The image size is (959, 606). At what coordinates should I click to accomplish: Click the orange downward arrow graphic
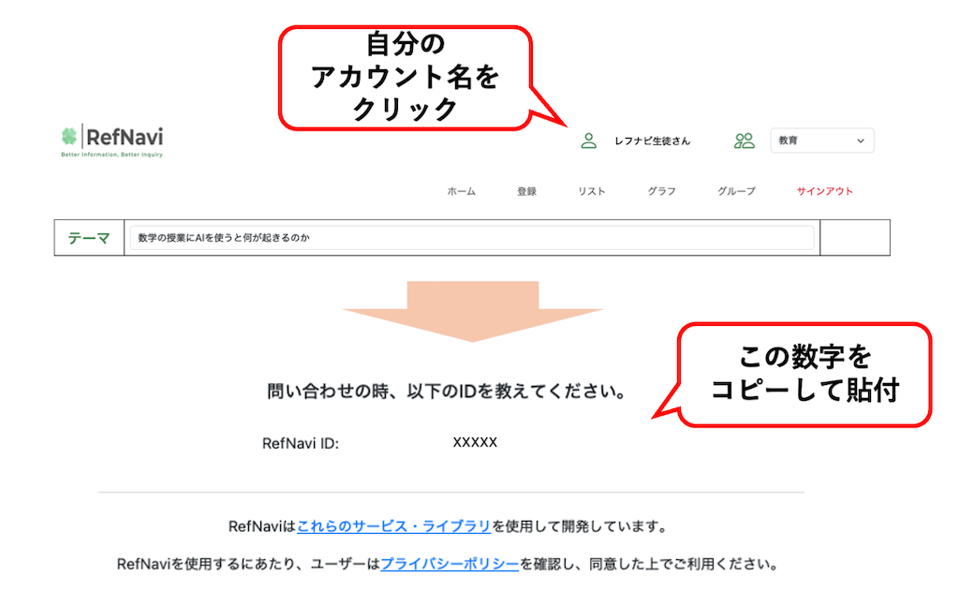tap(473, 311)
